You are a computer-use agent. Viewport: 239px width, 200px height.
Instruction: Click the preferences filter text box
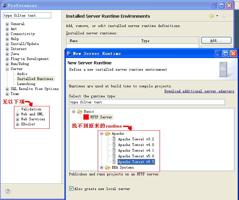coord(27,15)
